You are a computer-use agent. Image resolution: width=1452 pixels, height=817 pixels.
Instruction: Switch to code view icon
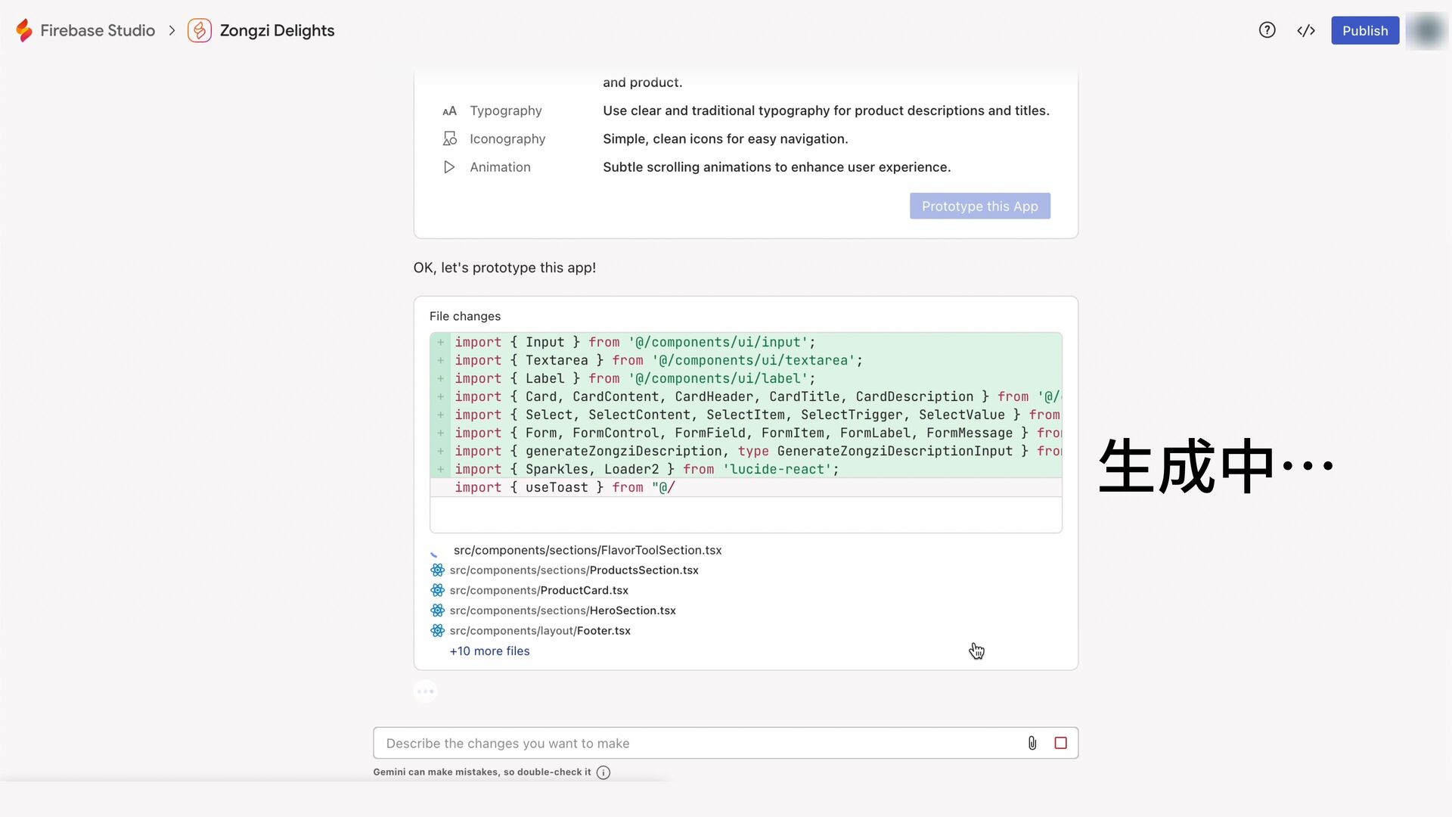tap(1306, 30)
